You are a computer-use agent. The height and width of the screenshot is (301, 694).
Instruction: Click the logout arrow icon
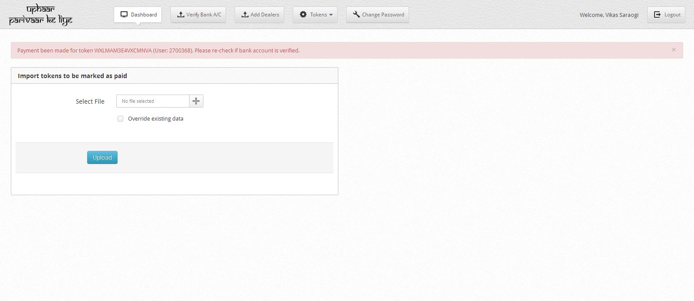pyautogui.click(x=658, y=14)
